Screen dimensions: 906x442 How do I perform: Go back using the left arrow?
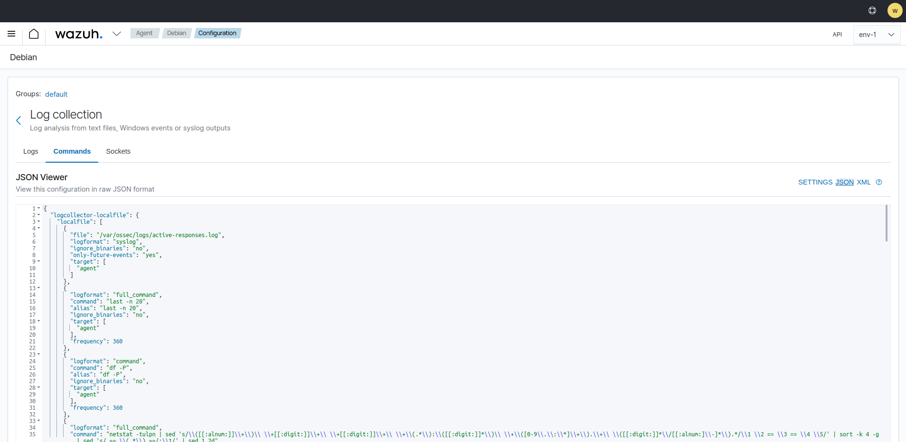19,120
